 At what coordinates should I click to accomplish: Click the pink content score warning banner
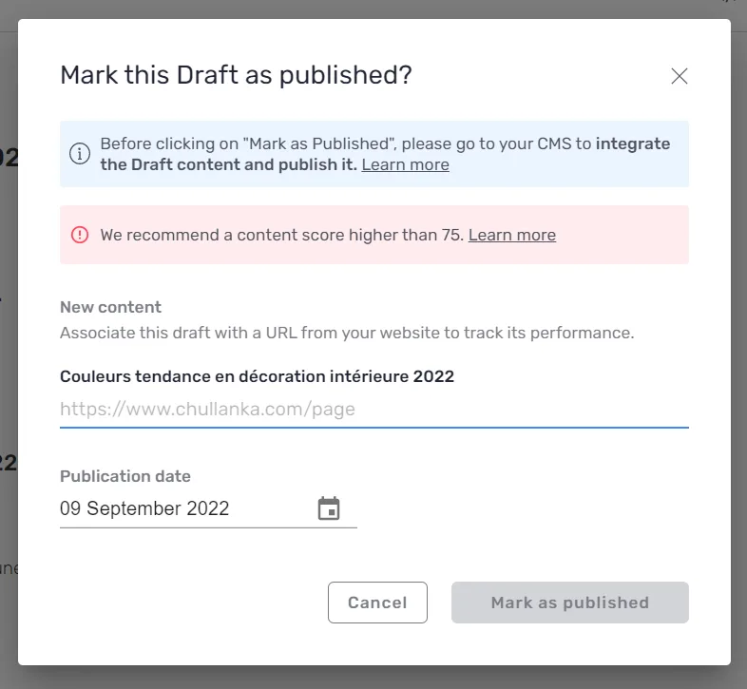374,235
